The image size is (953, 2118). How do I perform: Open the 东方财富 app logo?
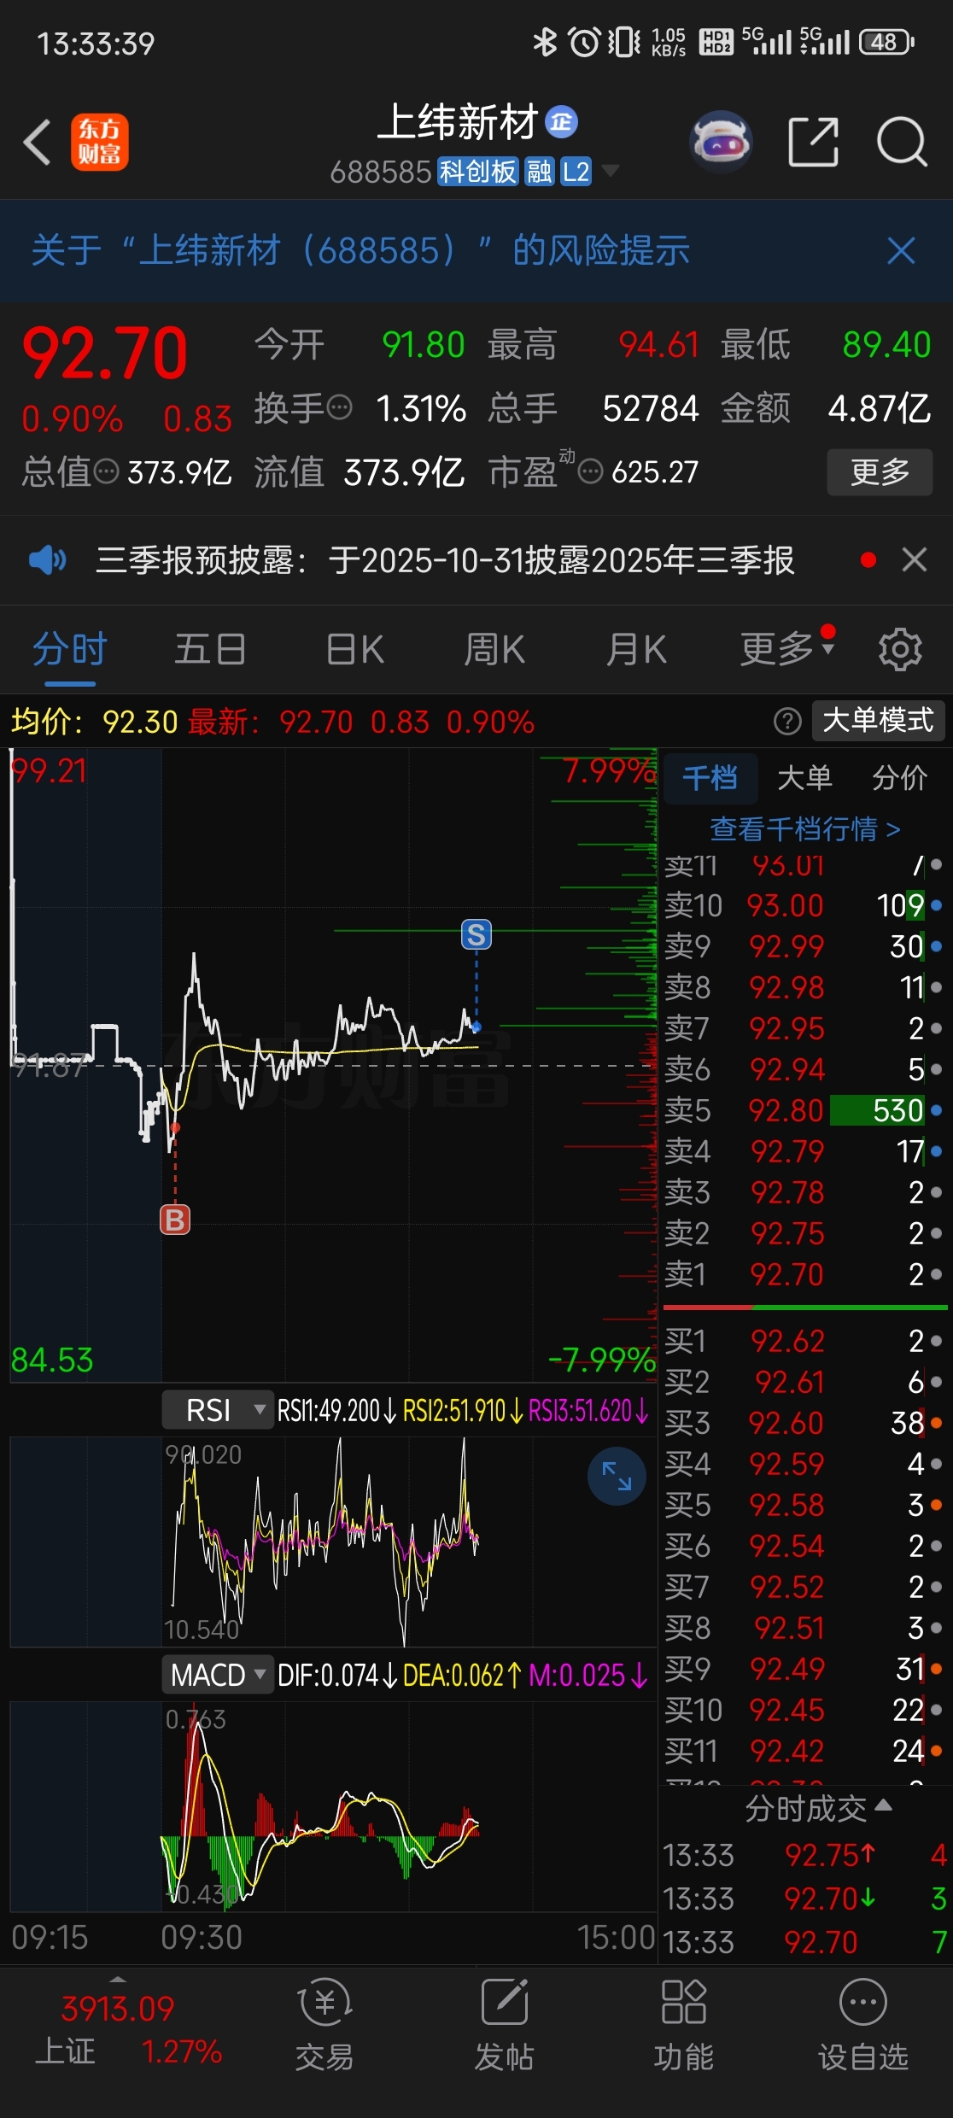click(99, 142)
